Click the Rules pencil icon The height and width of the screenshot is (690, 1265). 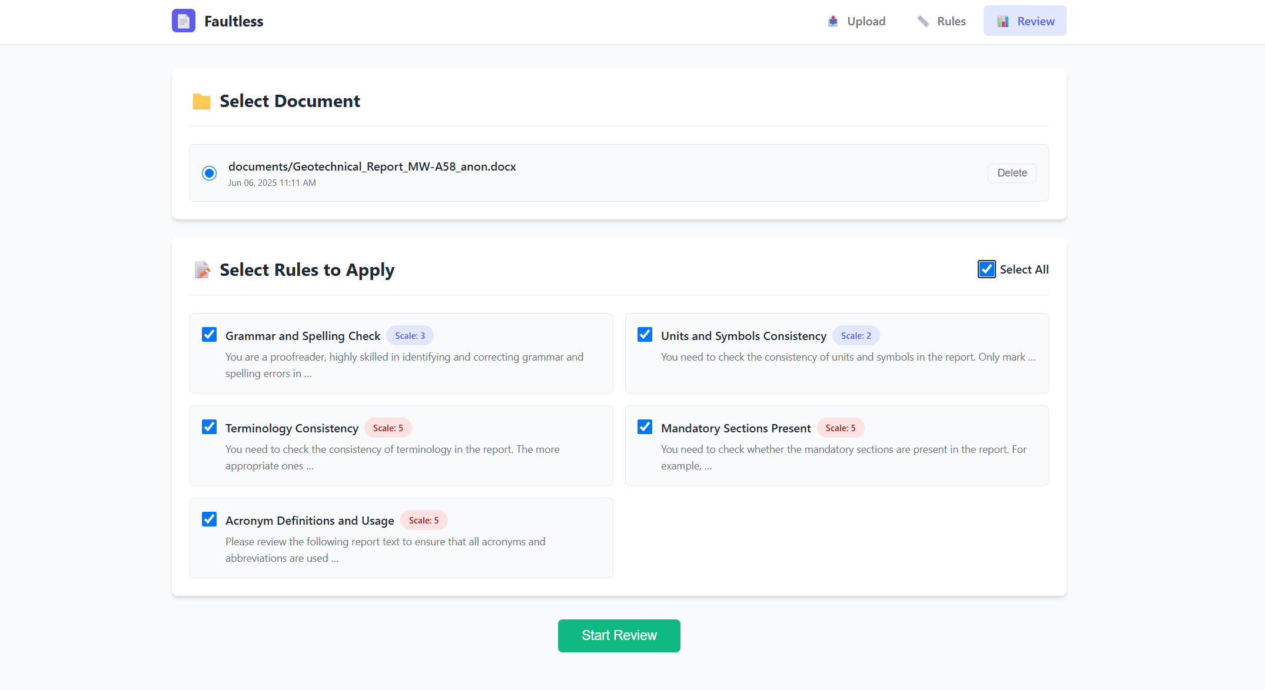coord(922,21)
